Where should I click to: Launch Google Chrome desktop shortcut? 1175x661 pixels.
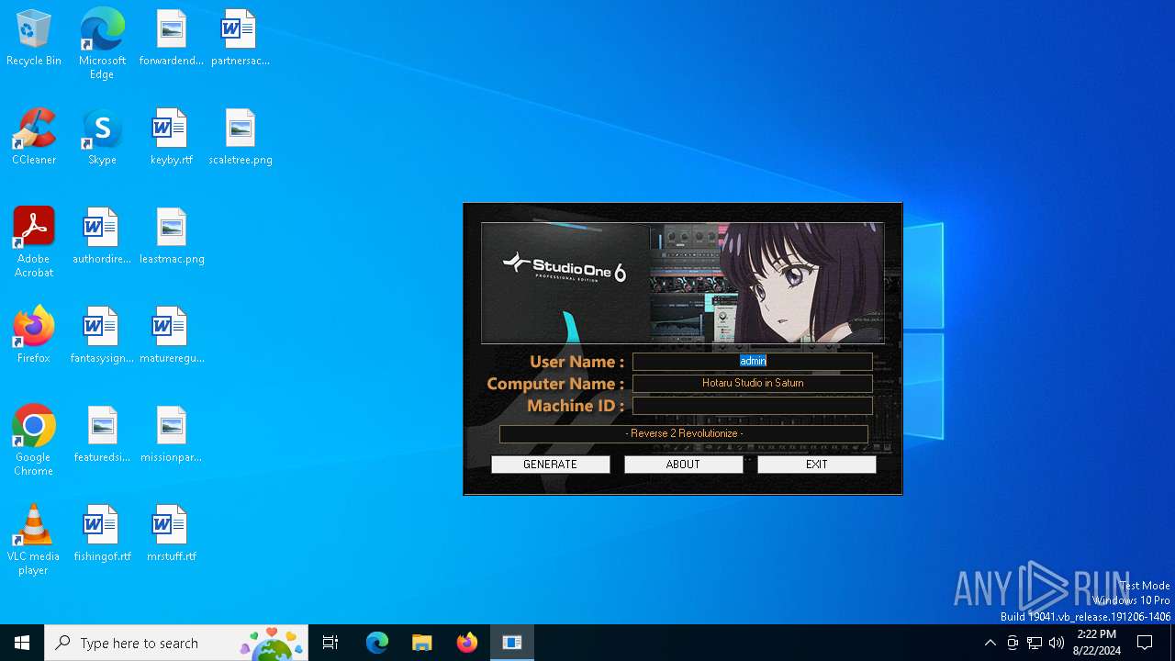click(x=34, y=441)
